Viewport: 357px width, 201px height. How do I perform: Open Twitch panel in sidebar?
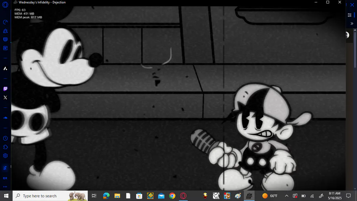tap(5, 89)
